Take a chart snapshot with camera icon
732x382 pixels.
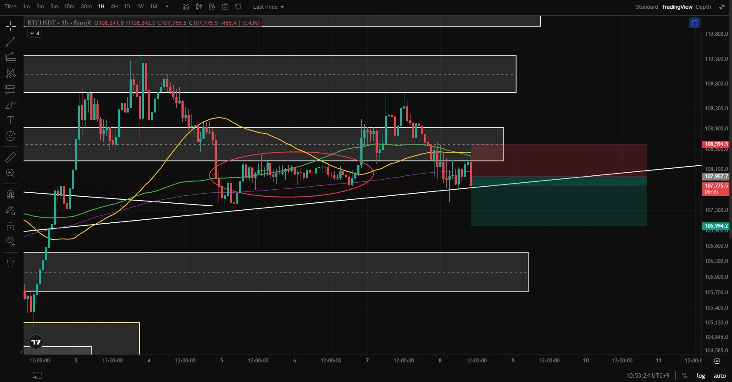[225, 7]
